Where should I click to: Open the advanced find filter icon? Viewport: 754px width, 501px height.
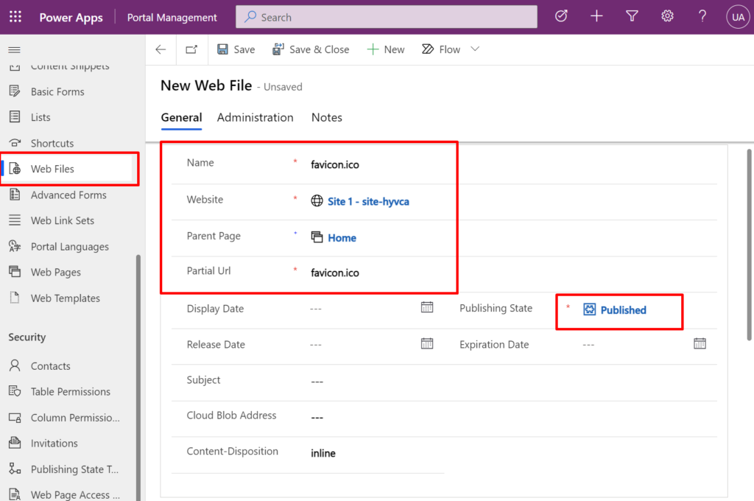[x=632, y=16]
